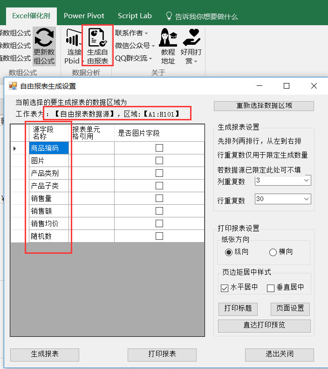Screen dimensions: 328x369
Task: Click the 打印报表 button
Action: (162, 355)
